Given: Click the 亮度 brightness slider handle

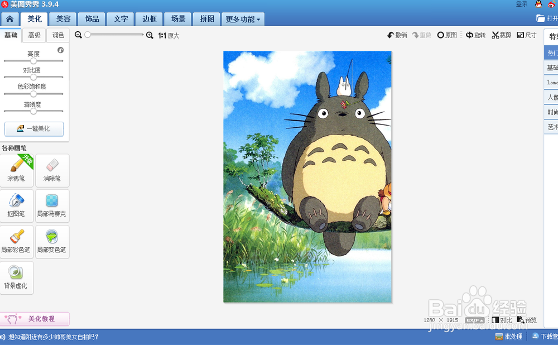Looking at the screenshot, I should tap(33, 60).
